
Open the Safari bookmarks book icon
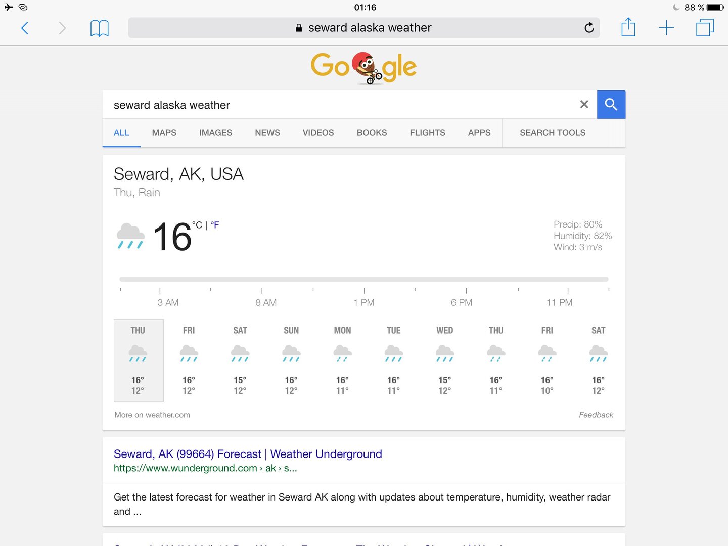[99, 28]
